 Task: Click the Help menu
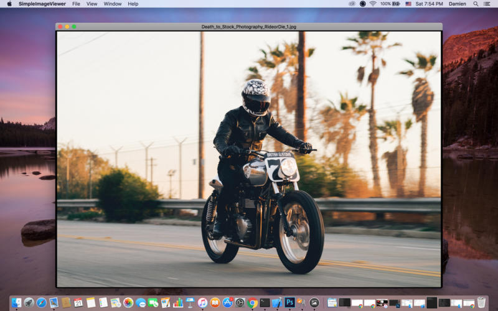[x=133, y=4]
